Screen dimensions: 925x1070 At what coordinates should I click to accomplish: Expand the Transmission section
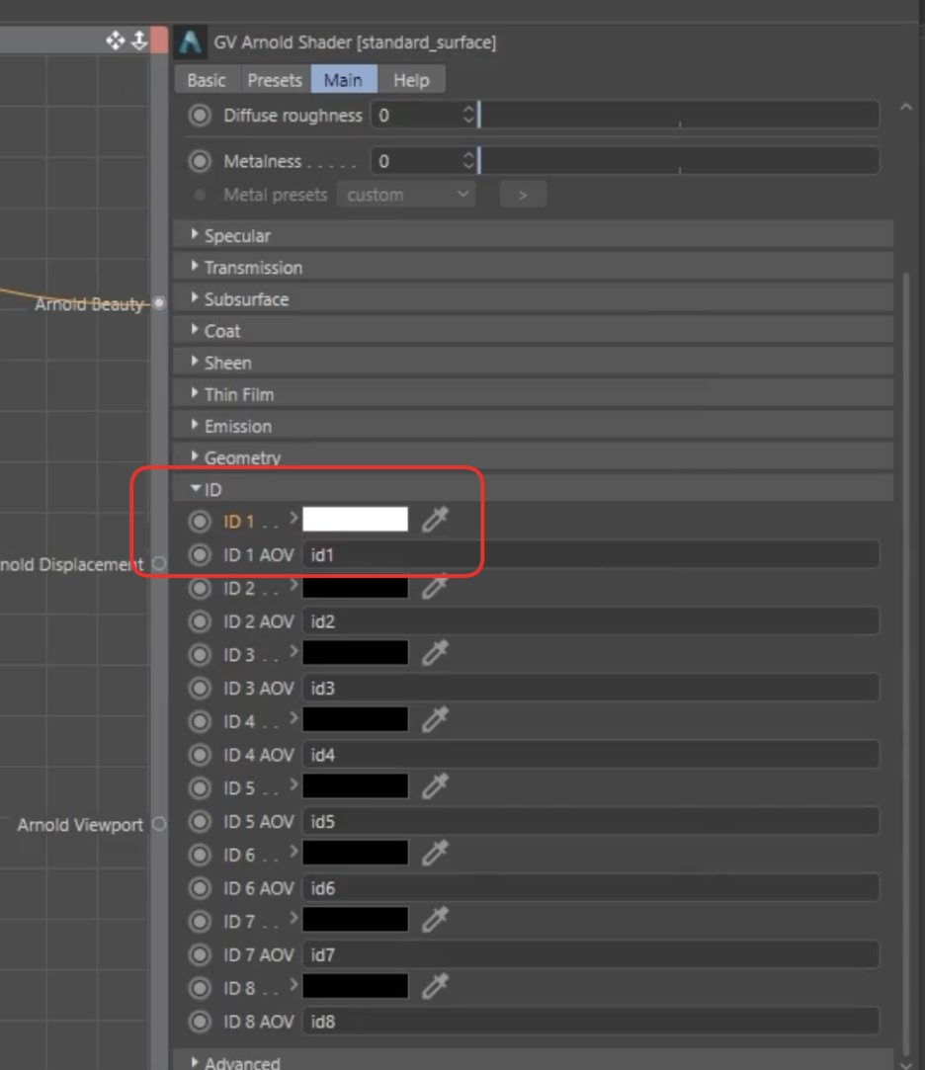[533, 268]
